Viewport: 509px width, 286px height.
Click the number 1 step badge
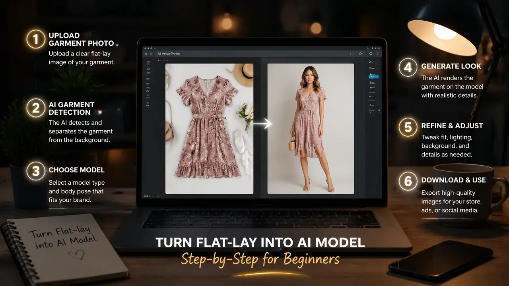click(36, 40)
